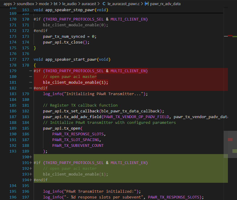
Task: Open le_auracast_pawr.c file breadcrumb
Action: click(123, 4)
